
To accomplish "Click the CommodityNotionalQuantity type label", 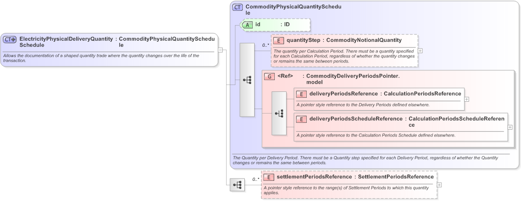I will (x=364, y=40).
